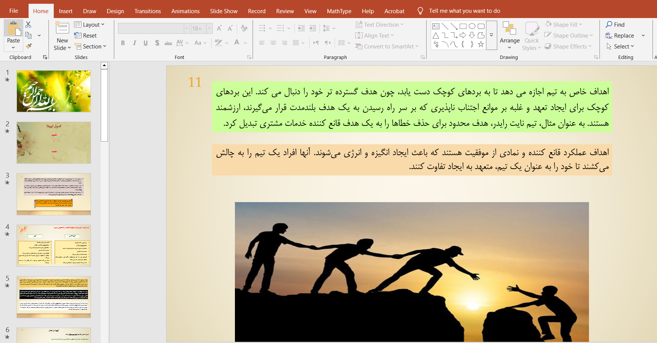
Task: Toggle Bold formatting
Action: coord(123,43)
